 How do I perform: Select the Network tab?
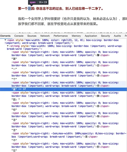(45, 36)
